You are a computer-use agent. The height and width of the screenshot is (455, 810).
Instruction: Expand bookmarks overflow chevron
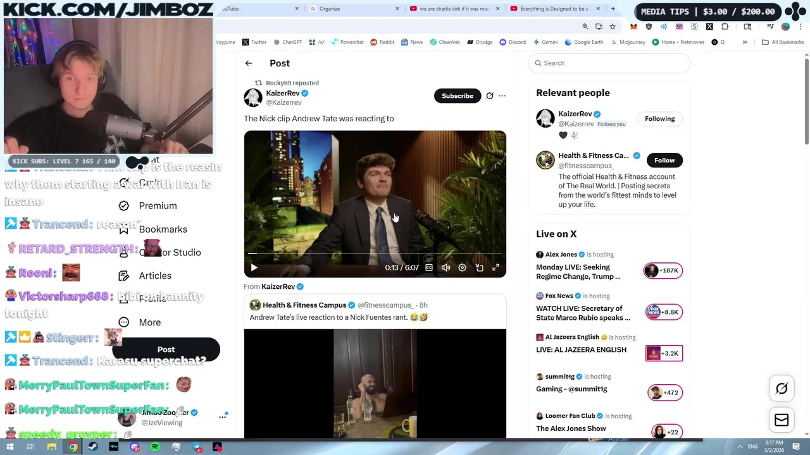pos(745,42)
